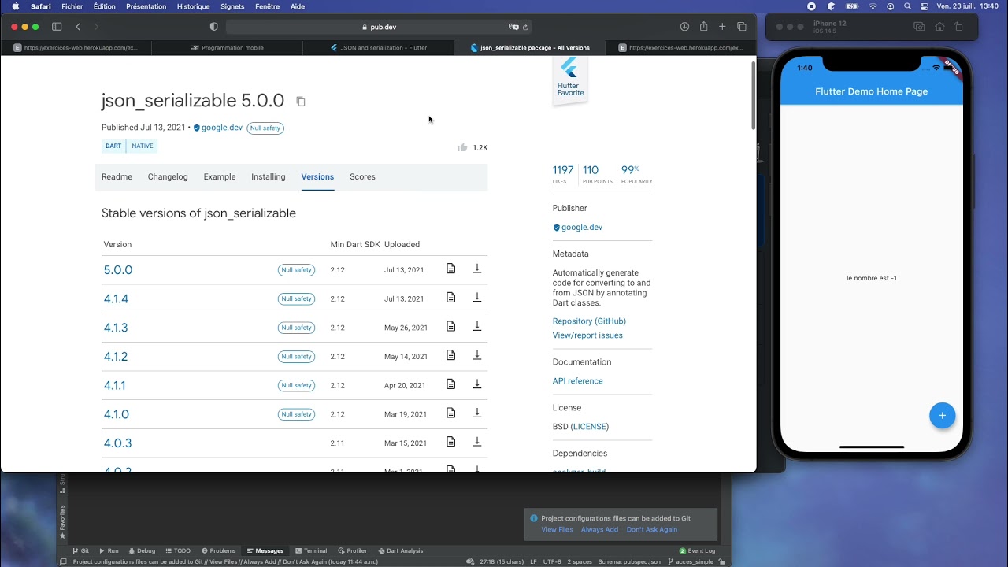Click Don't Ask Again in the IDE notification
This screenshot has width=1008, height=567.
(652, 530)
